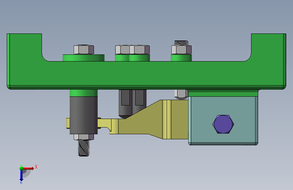Select the tall dark gray cylinder spacer
The width and height of the screenshot is (293, 190).
[83, 115]
